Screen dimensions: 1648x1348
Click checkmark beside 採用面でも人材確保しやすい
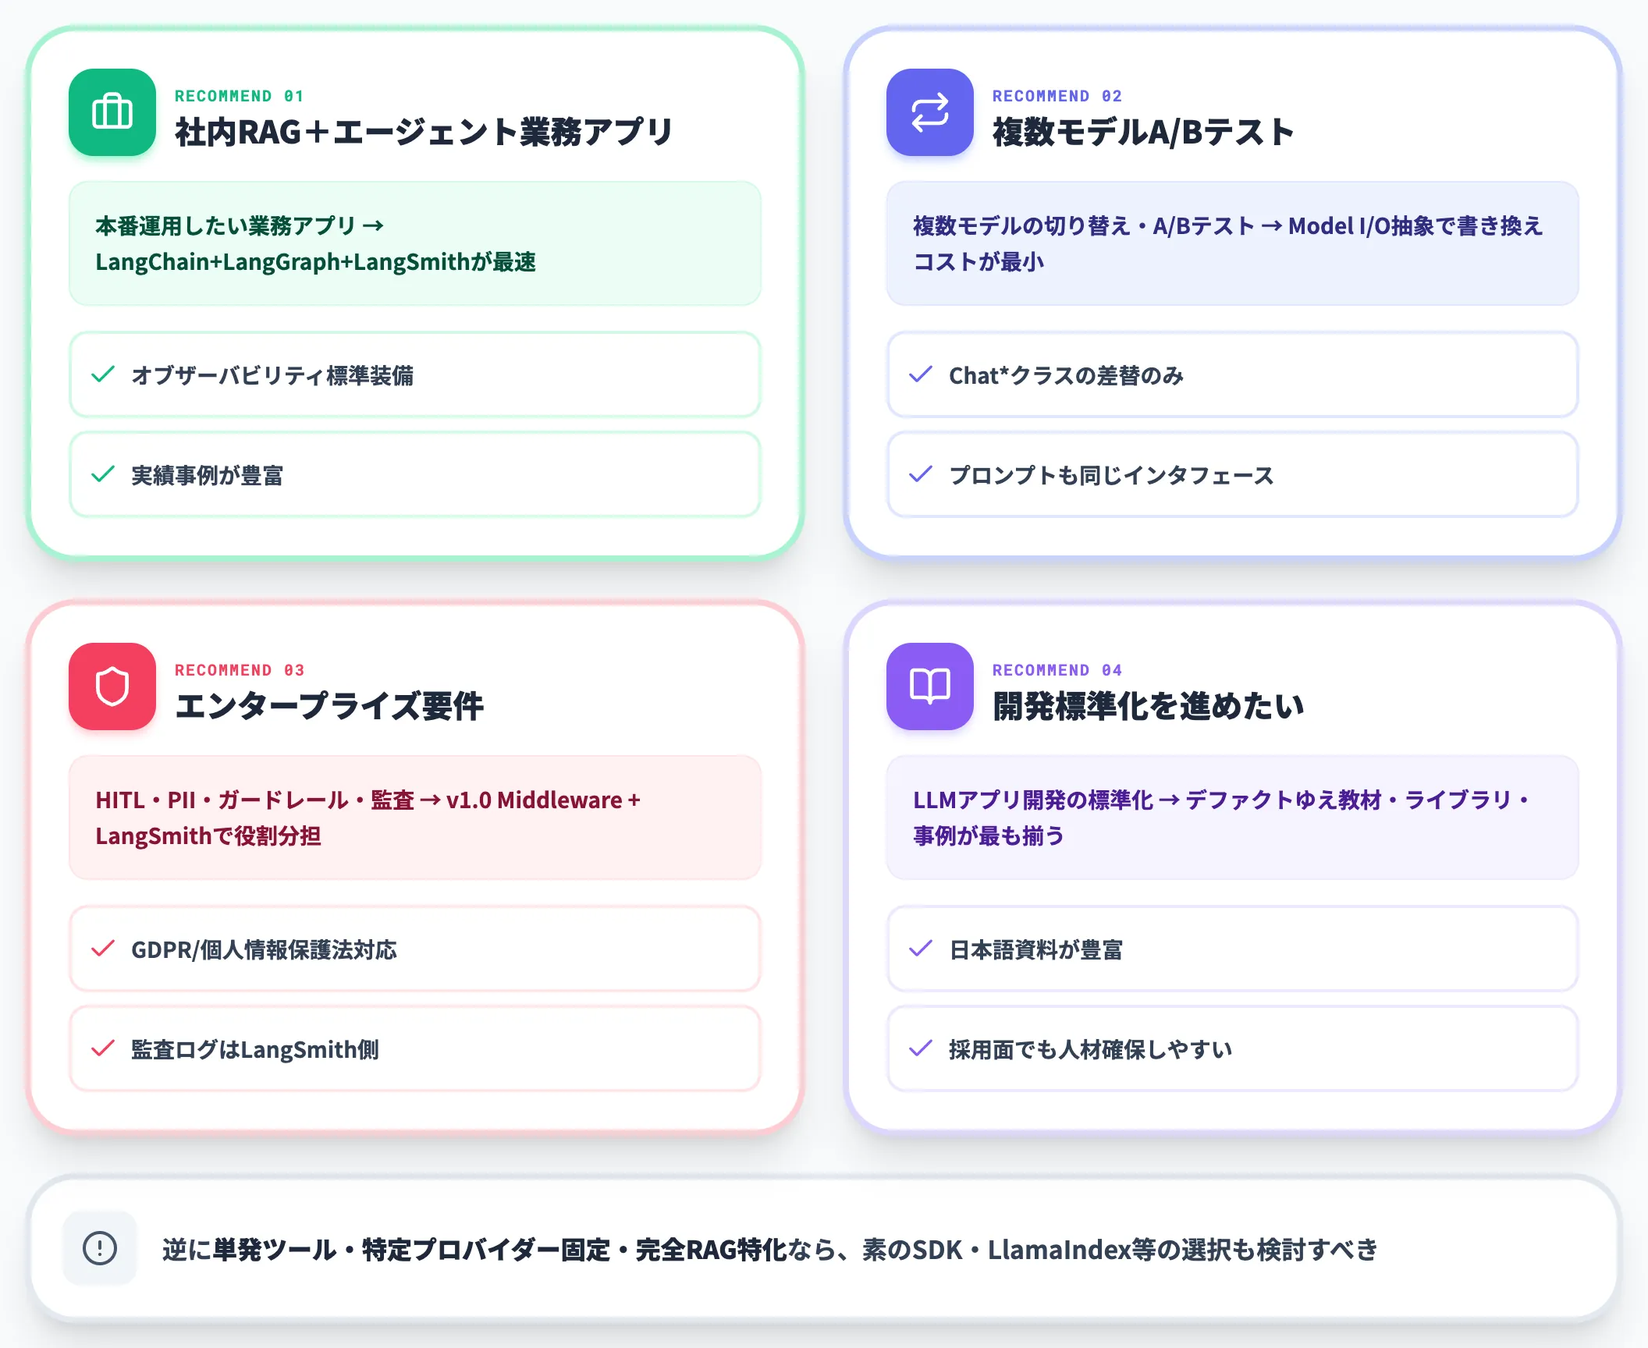[921, 1048]
